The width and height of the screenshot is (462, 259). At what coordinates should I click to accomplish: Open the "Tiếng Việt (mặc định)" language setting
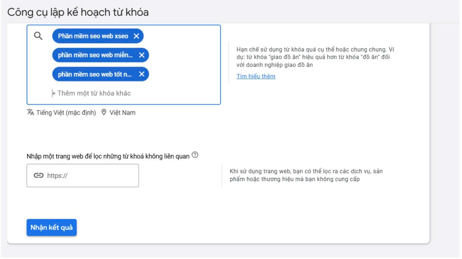click(x=66, y=113)
